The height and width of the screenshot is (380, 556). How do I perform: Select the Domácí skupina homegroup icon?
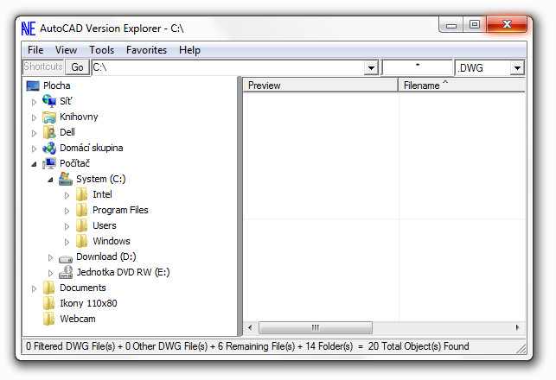pyautogui.click(x=49, y=148)
